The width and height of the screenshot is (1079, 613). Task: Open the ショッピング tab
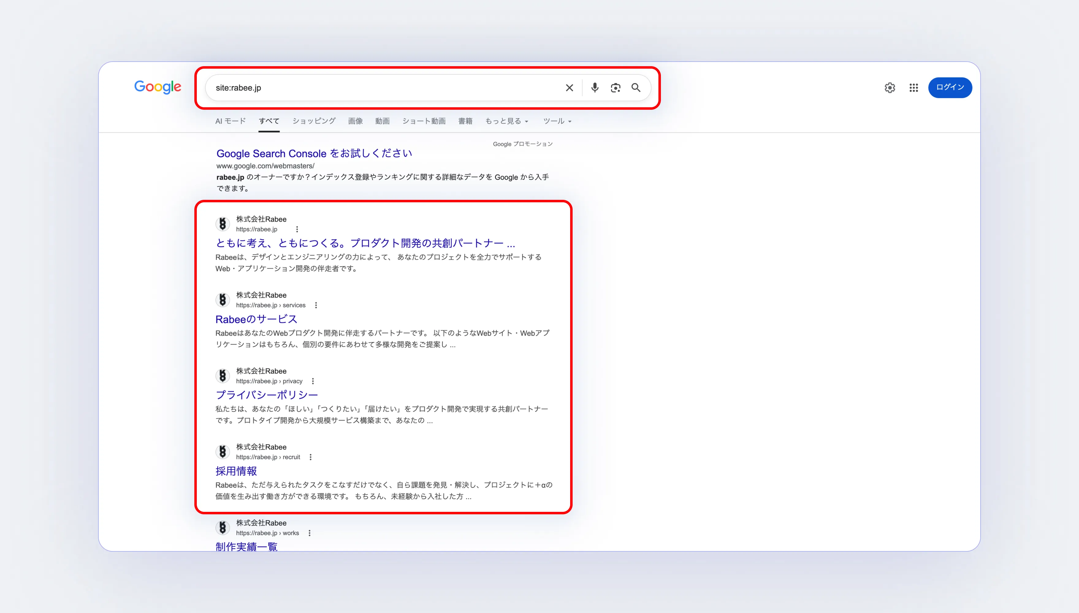point(314,121)
